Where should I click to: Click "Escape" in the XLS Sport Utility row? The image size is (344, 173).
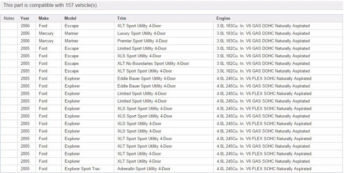pos(72,56)
